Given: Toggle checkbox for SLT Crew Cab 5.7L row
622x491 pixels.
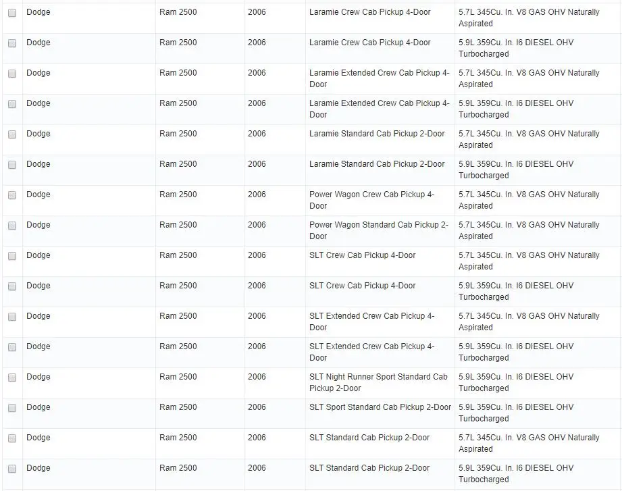Looking at the screenshot, I should (12, 256).
